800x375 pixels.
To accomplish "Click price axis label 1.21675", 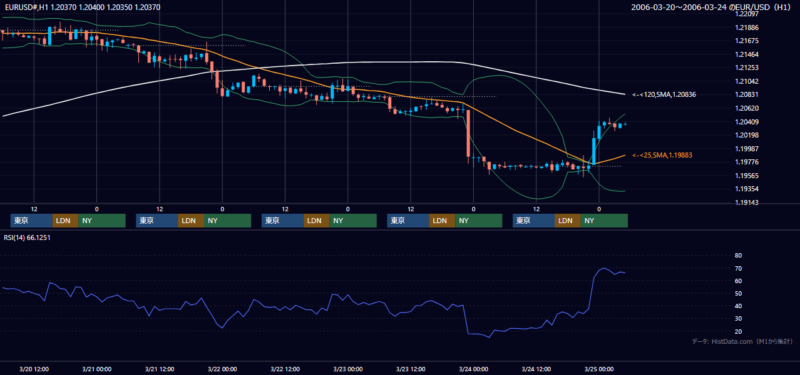I will click(747, 41).
